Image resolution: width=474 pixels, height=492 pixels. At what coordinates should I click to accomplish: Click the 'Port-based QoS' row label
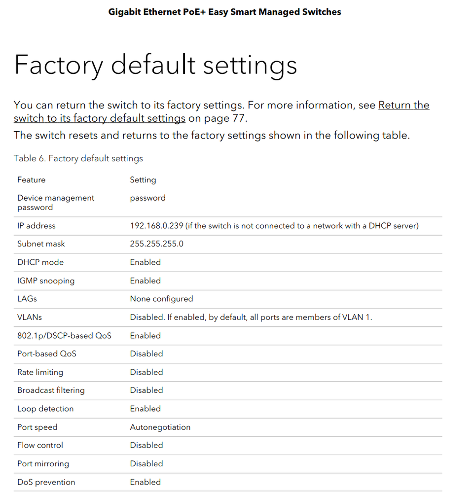[47, 354]
